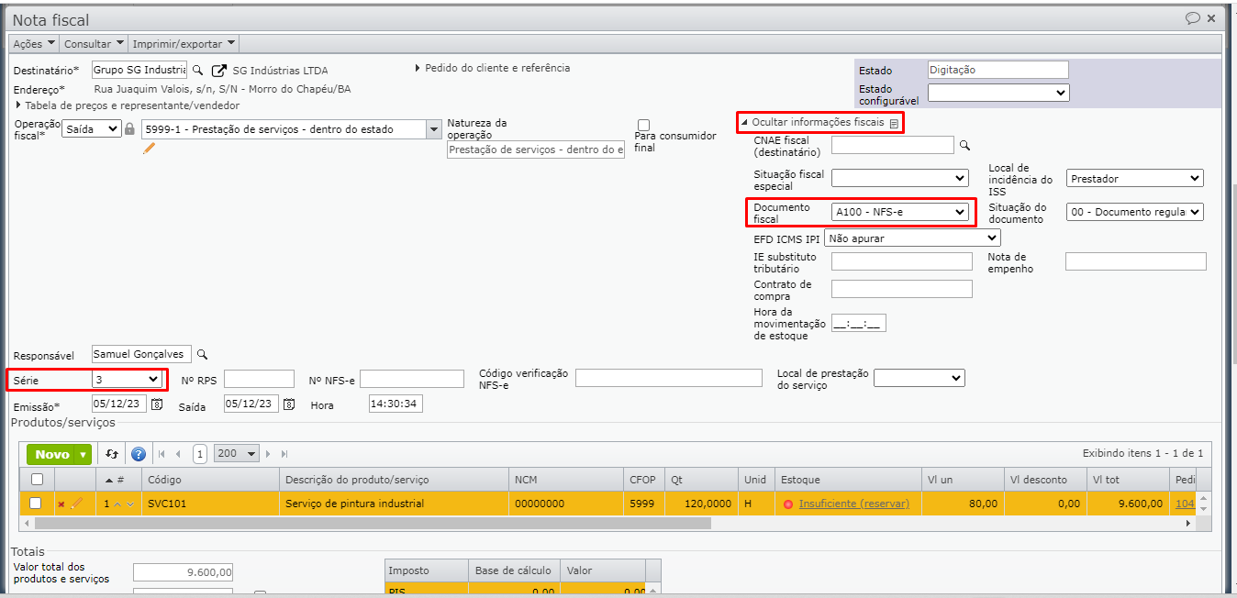Open the Ações menu

[34, 43]
